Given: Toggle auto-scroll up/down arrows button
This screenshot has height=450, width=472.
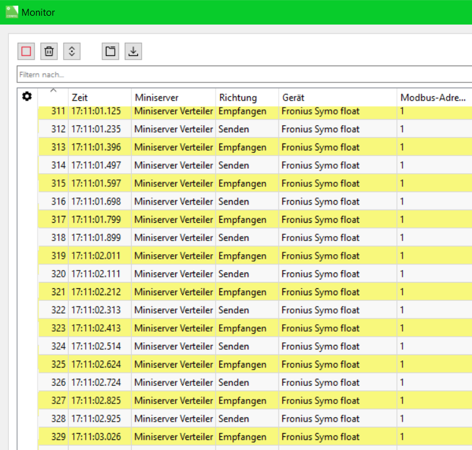Looking at the screenshot, I should 72,52.
